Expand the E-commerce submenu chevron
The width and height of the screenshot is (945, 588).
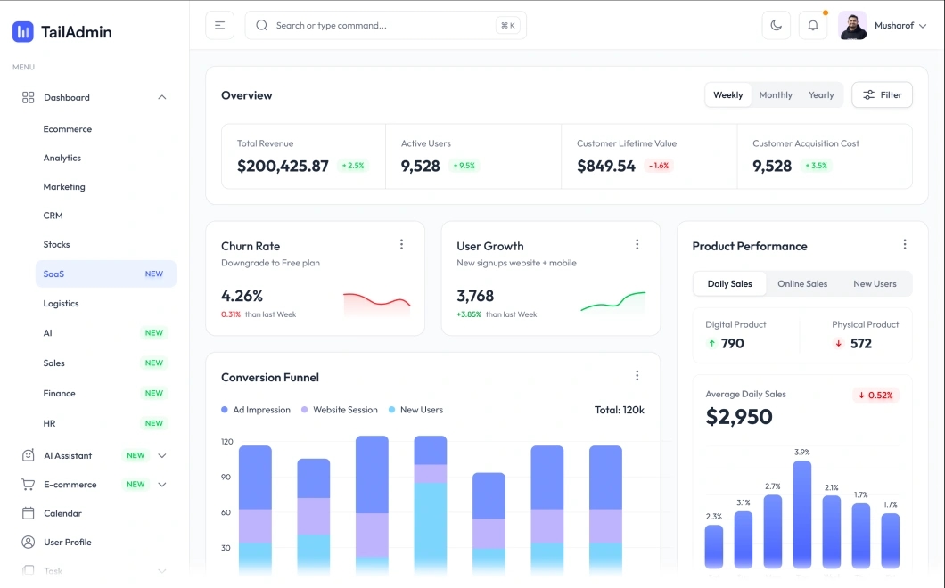coord(162,485)
